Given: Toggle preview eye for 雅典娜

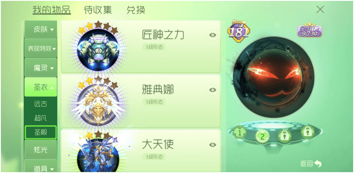Looking at the screenshot, I should pos(212,90).
